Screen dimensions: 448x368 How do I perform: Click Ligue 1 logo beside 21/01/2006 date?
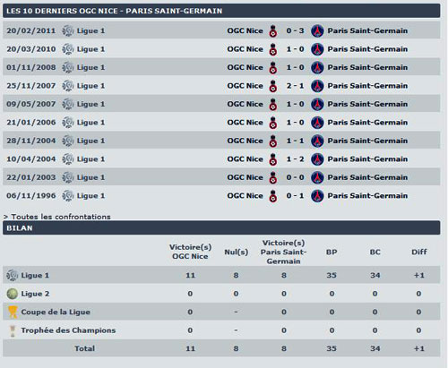68,123
